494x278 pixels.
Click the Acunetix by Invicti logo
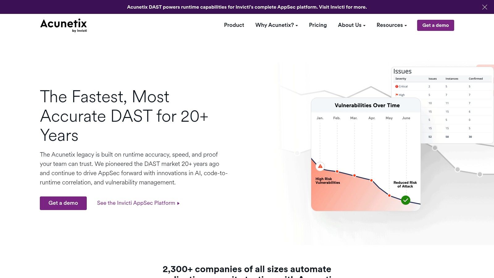point(64,25)
